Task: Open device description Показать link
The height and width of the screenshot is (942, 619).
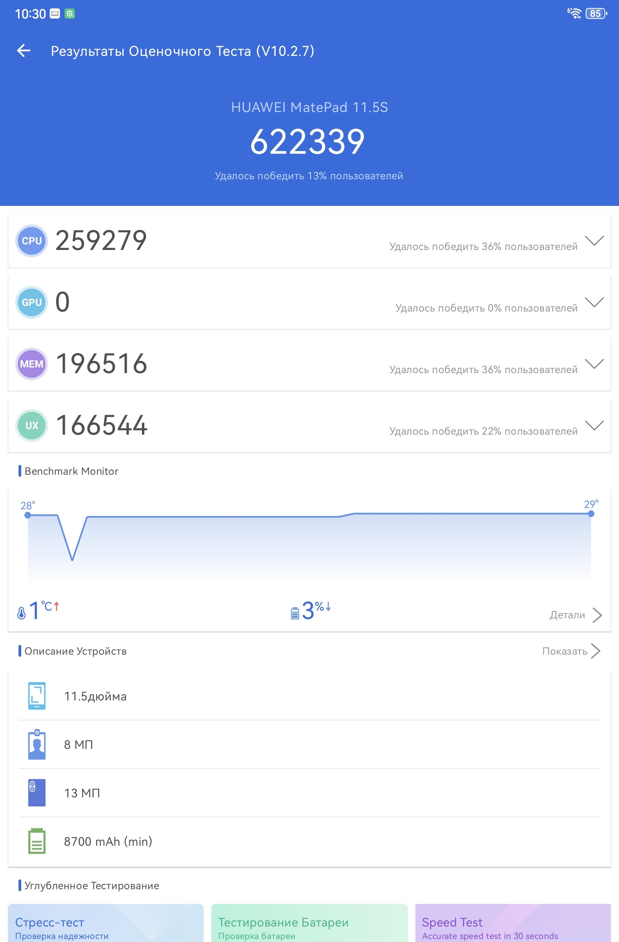Action: click(x=572, y=651)
